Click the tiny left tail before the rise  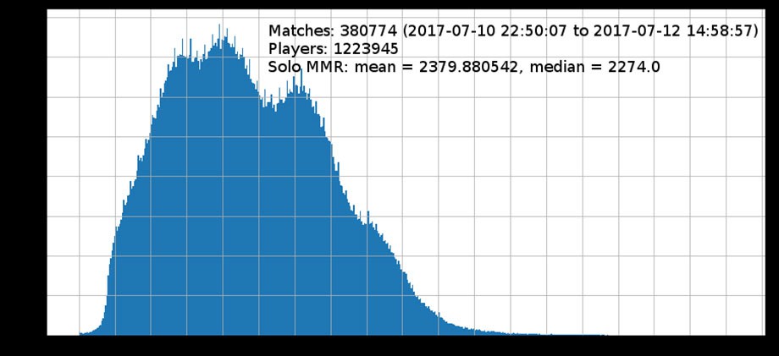tap(90, 332)
